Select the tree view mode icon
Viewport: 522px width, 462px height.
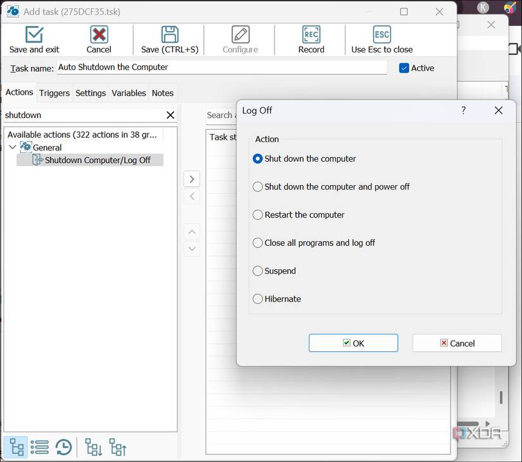[x=16, y=447]
